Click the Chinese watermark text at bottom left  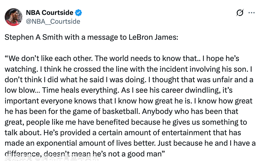pyautogui.click(x=52, y=158)
